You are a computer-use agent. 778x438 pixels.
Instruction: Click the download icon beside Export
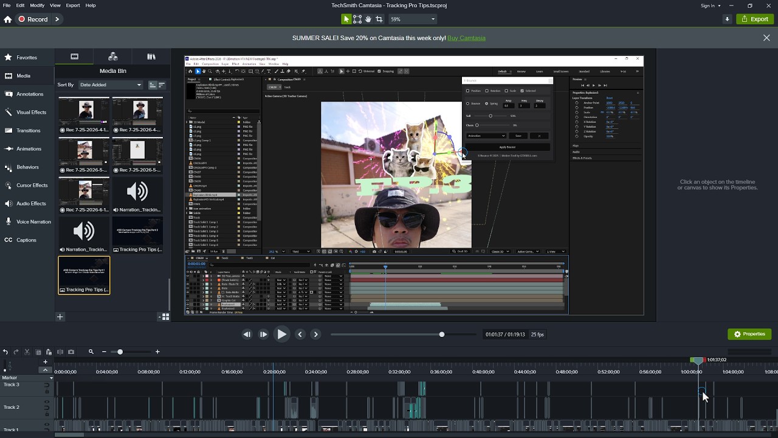click(x=727, y=19)
